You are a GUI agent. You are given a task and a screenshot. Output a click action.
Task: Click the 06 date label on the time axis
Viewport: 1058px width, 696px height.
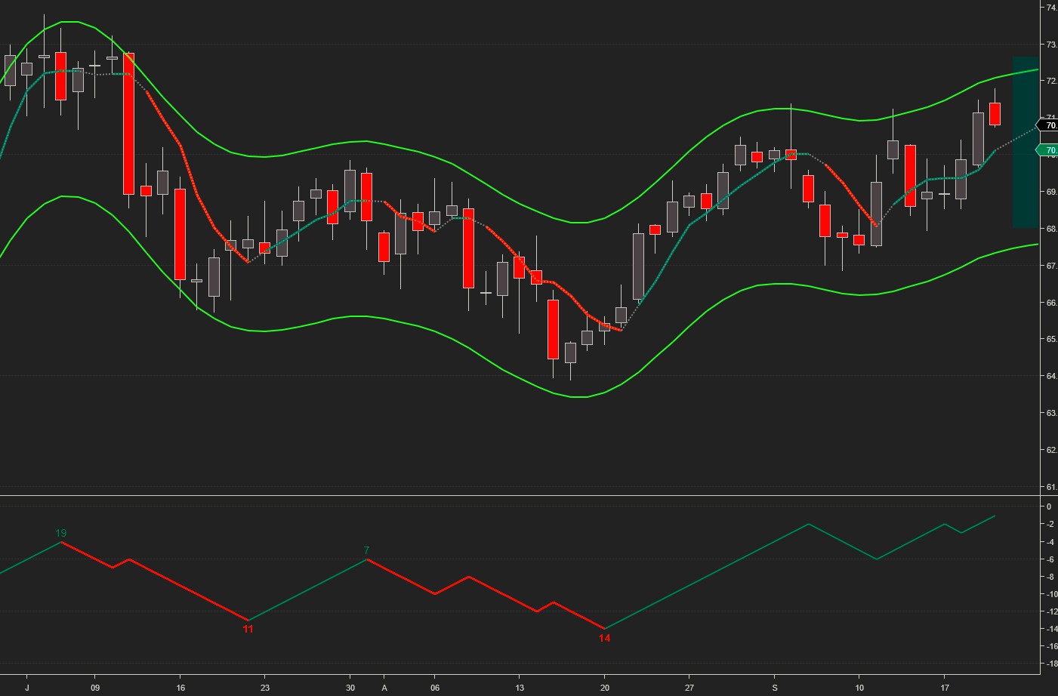[435, 688]
